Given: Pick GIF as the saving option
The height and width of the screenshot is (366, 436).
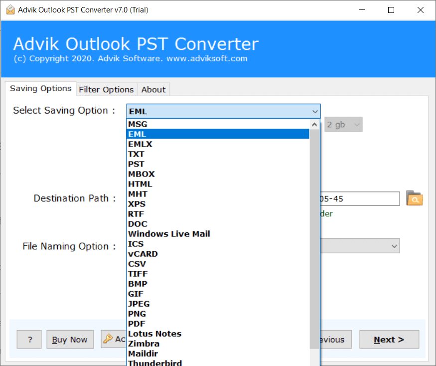Looking at the screenshot, I should point(218,294).
